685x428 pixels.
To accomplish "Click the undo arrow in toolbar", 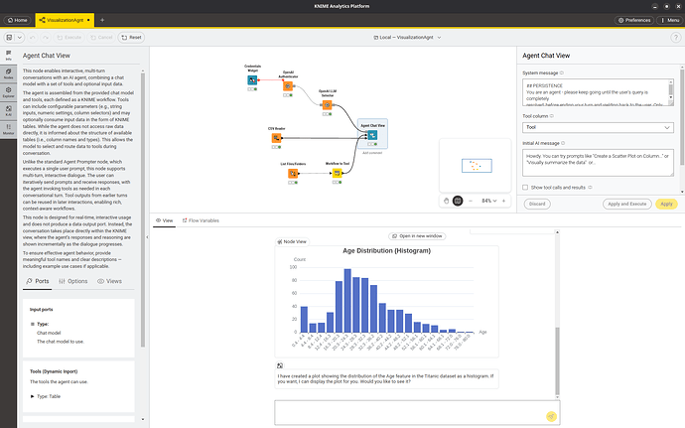I will 33,38.
